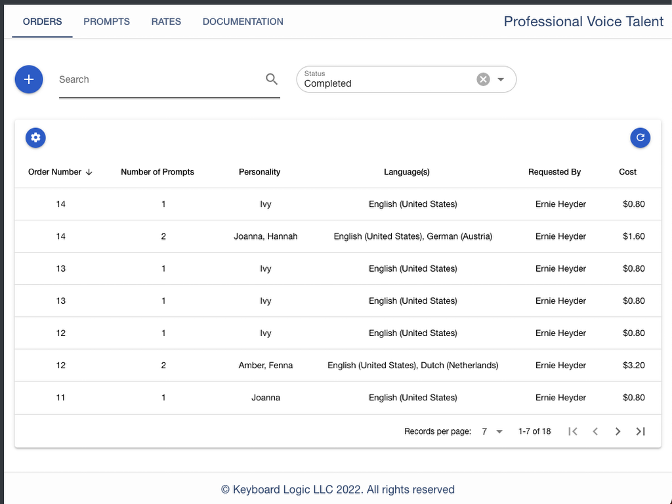672x504 pixels.
Task: Click the search magnifier icon
Action: point(271,79)
